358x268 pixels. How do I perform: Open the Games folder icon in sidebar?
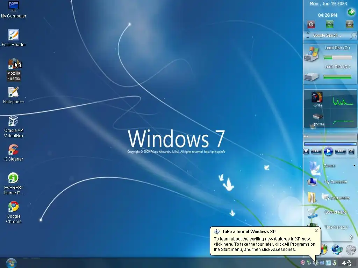click(315, 167)
